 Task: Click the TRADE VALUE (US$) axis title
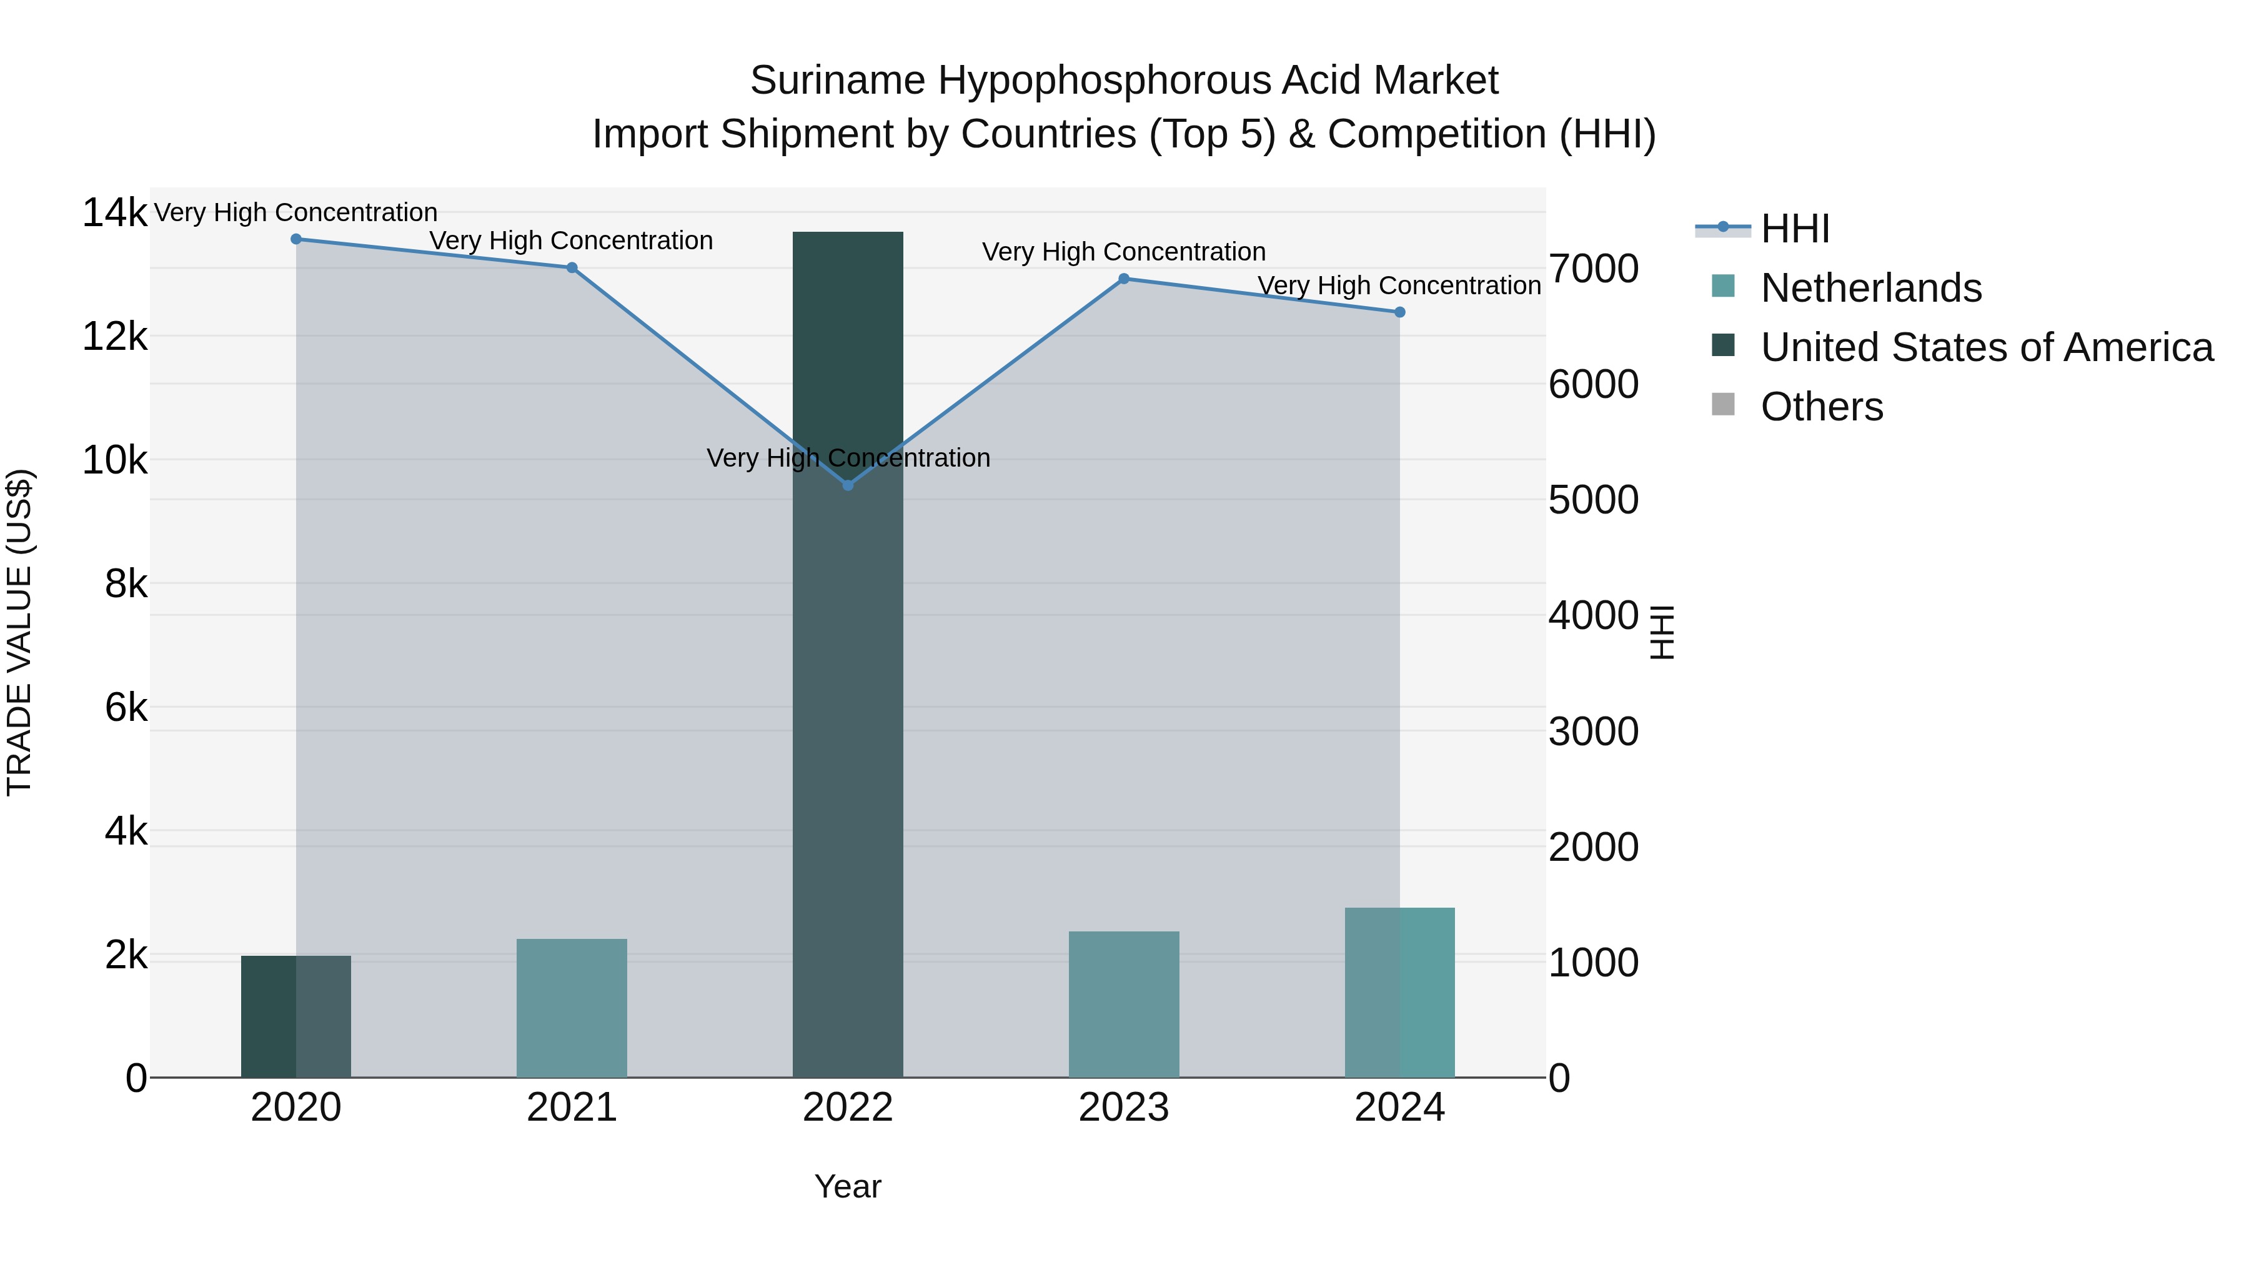pyautogui.click(x=19, y=632)
